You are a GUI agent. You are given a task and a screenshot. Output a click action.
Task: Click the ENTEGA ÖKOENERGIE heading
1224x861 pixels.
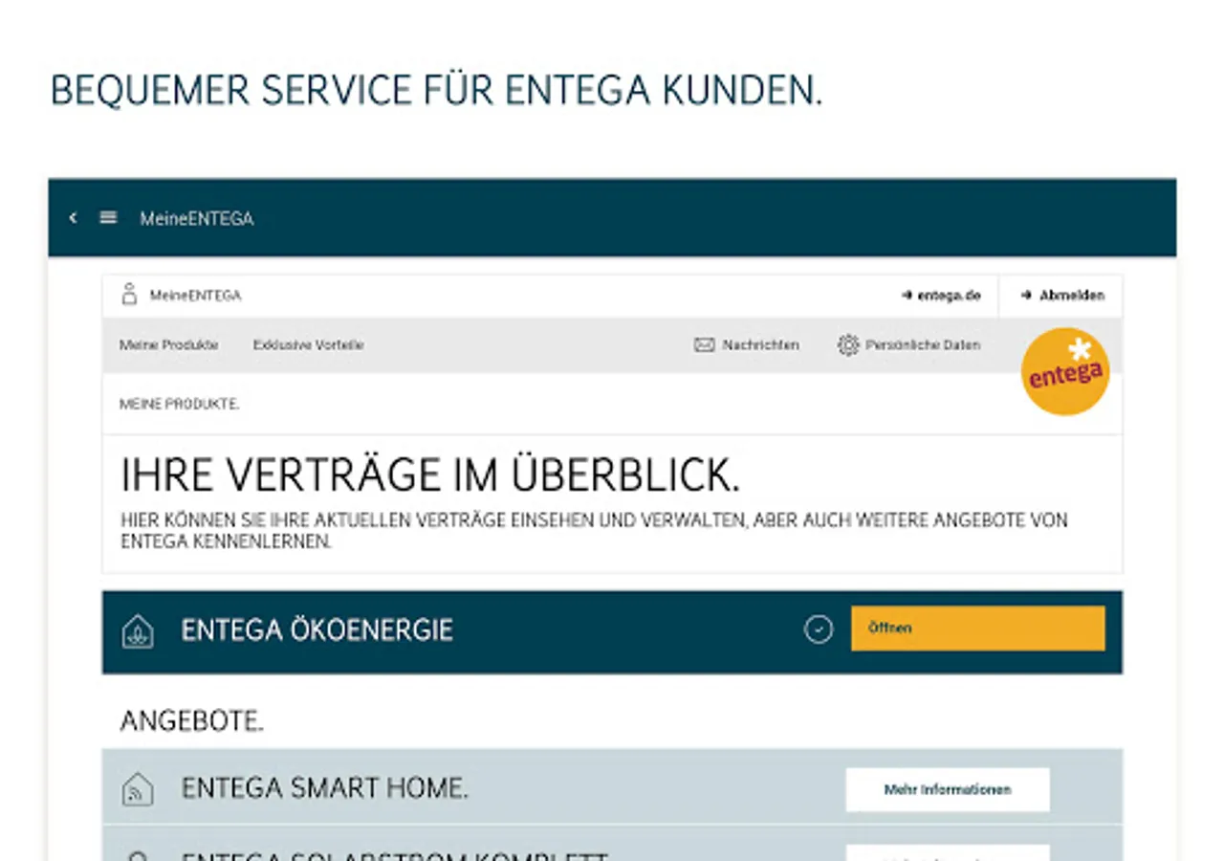point(317,630)
